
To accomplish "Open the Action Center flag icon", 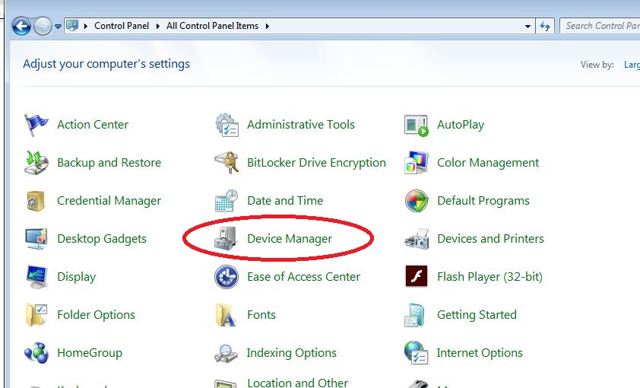I will tap(36, 125).
